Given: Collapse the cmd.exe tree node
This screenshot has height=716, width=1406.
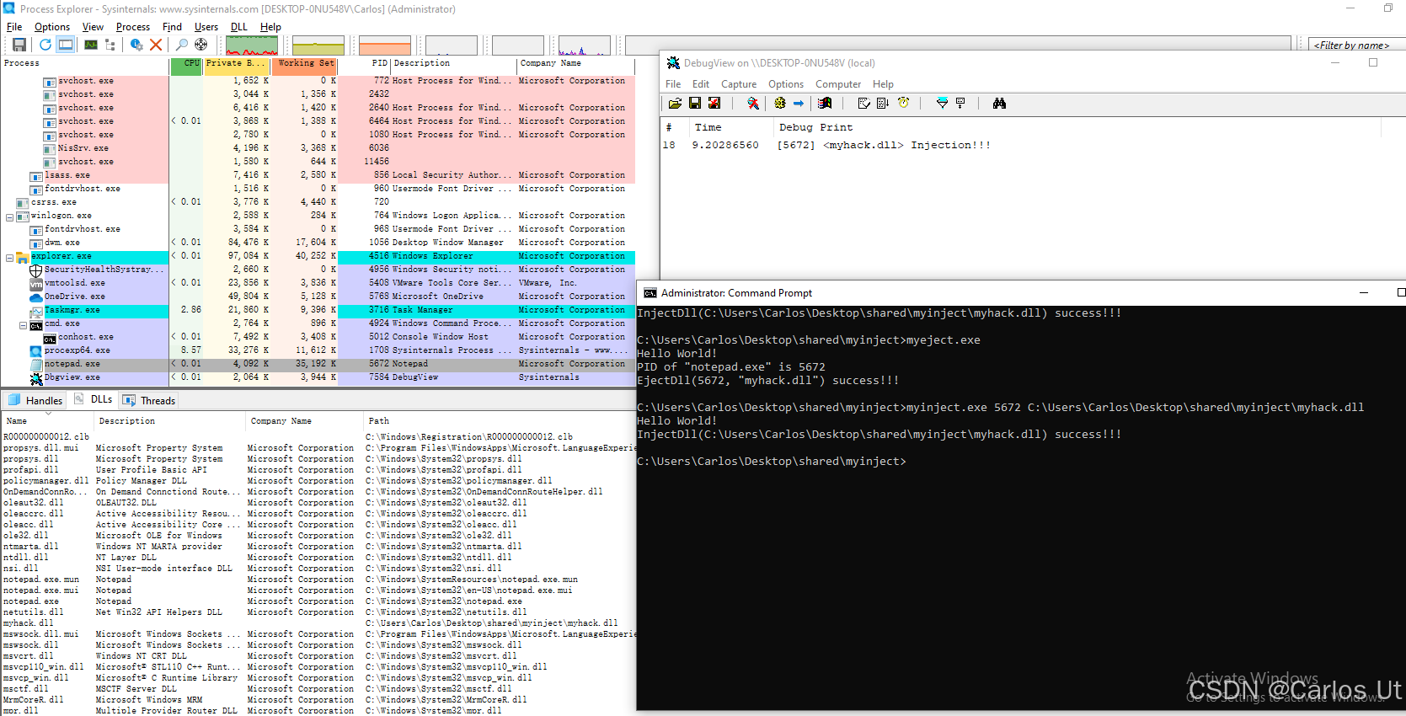Looking at the screenshot, I should pos(24,324).
